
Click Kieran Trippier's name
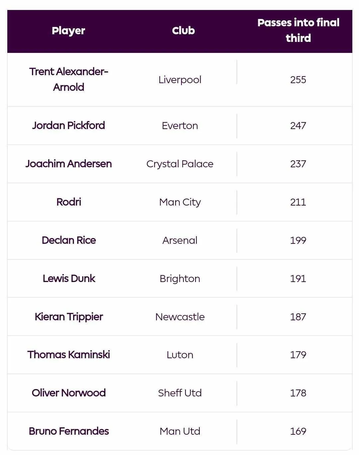(x=69, y=317)
